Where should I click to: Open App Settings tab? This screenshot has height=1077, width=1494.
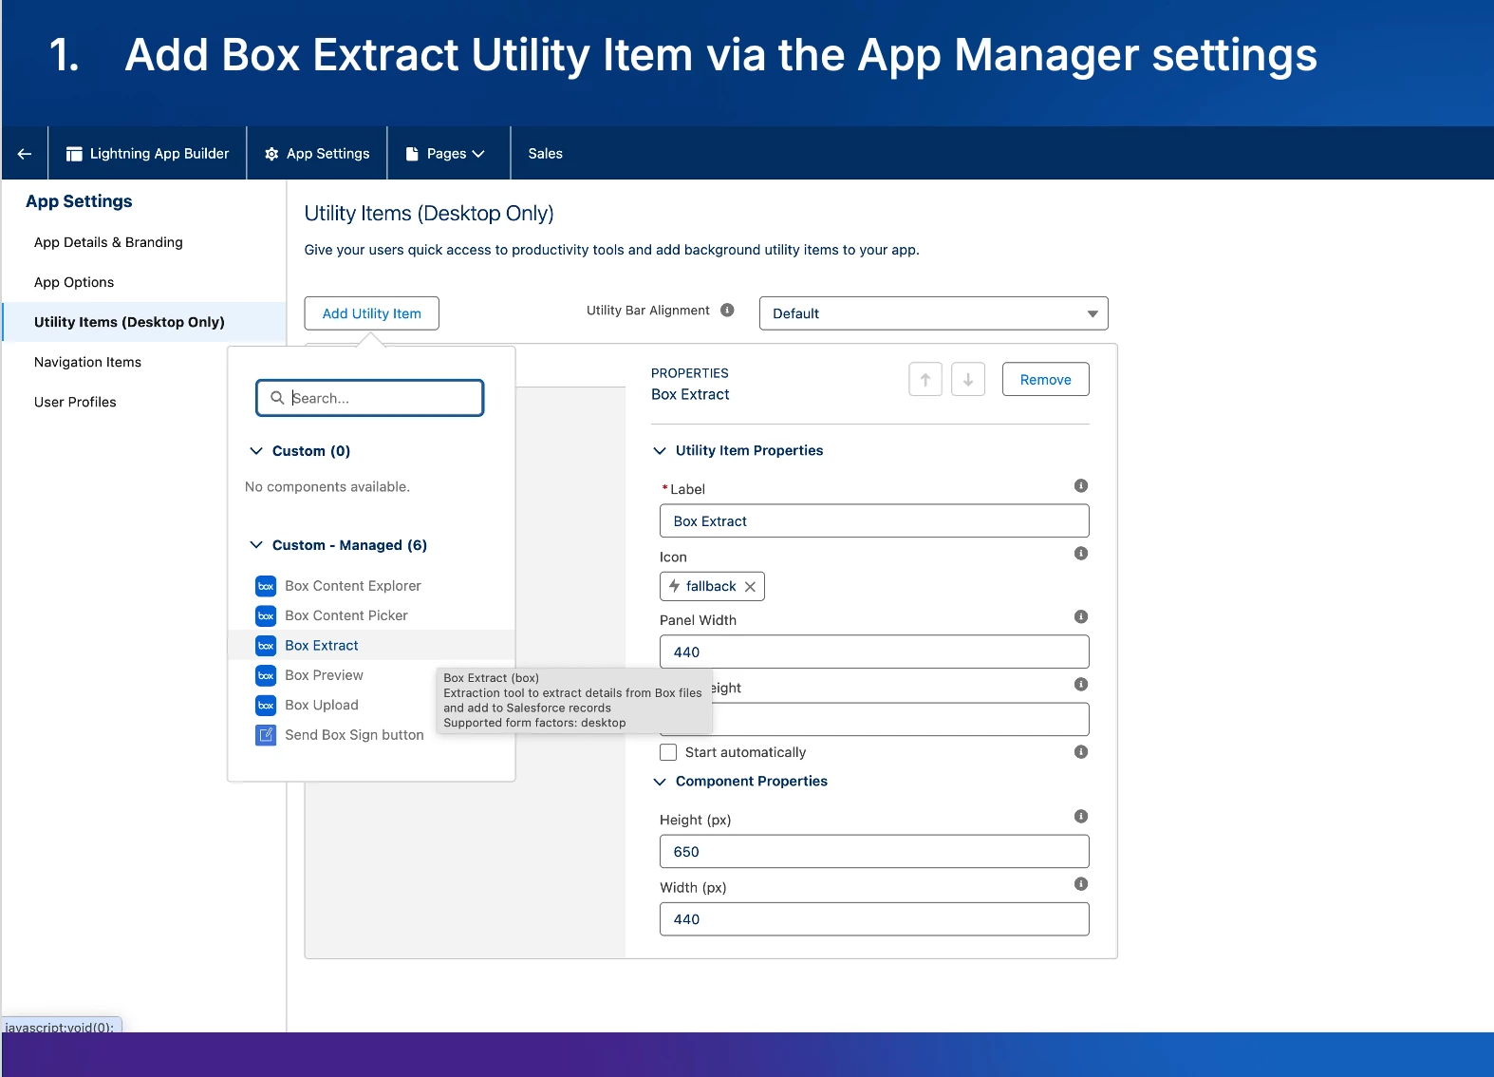(317, 154)
